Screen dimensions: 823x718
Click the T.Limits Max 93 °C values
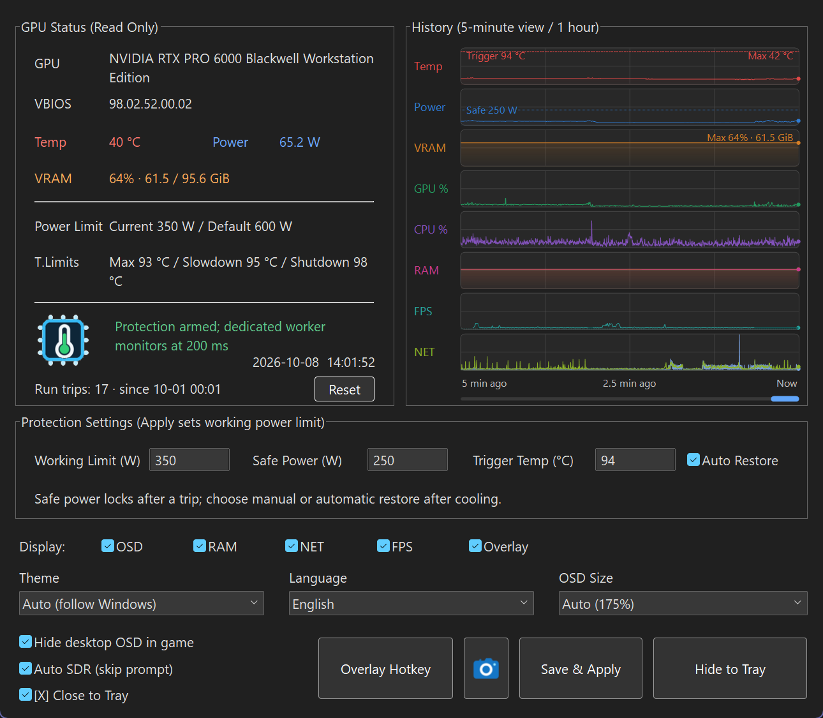(x=238, y=271)
